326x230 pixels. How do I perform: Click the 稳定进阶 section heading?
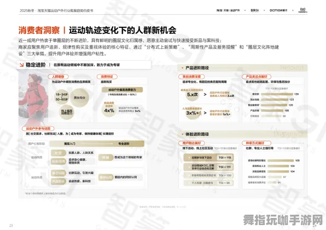pyautogui.click(x=36, y=65)
